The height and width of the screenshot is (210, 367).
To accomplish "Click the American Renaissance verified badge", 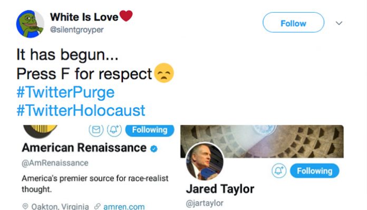I will (154, 149).
